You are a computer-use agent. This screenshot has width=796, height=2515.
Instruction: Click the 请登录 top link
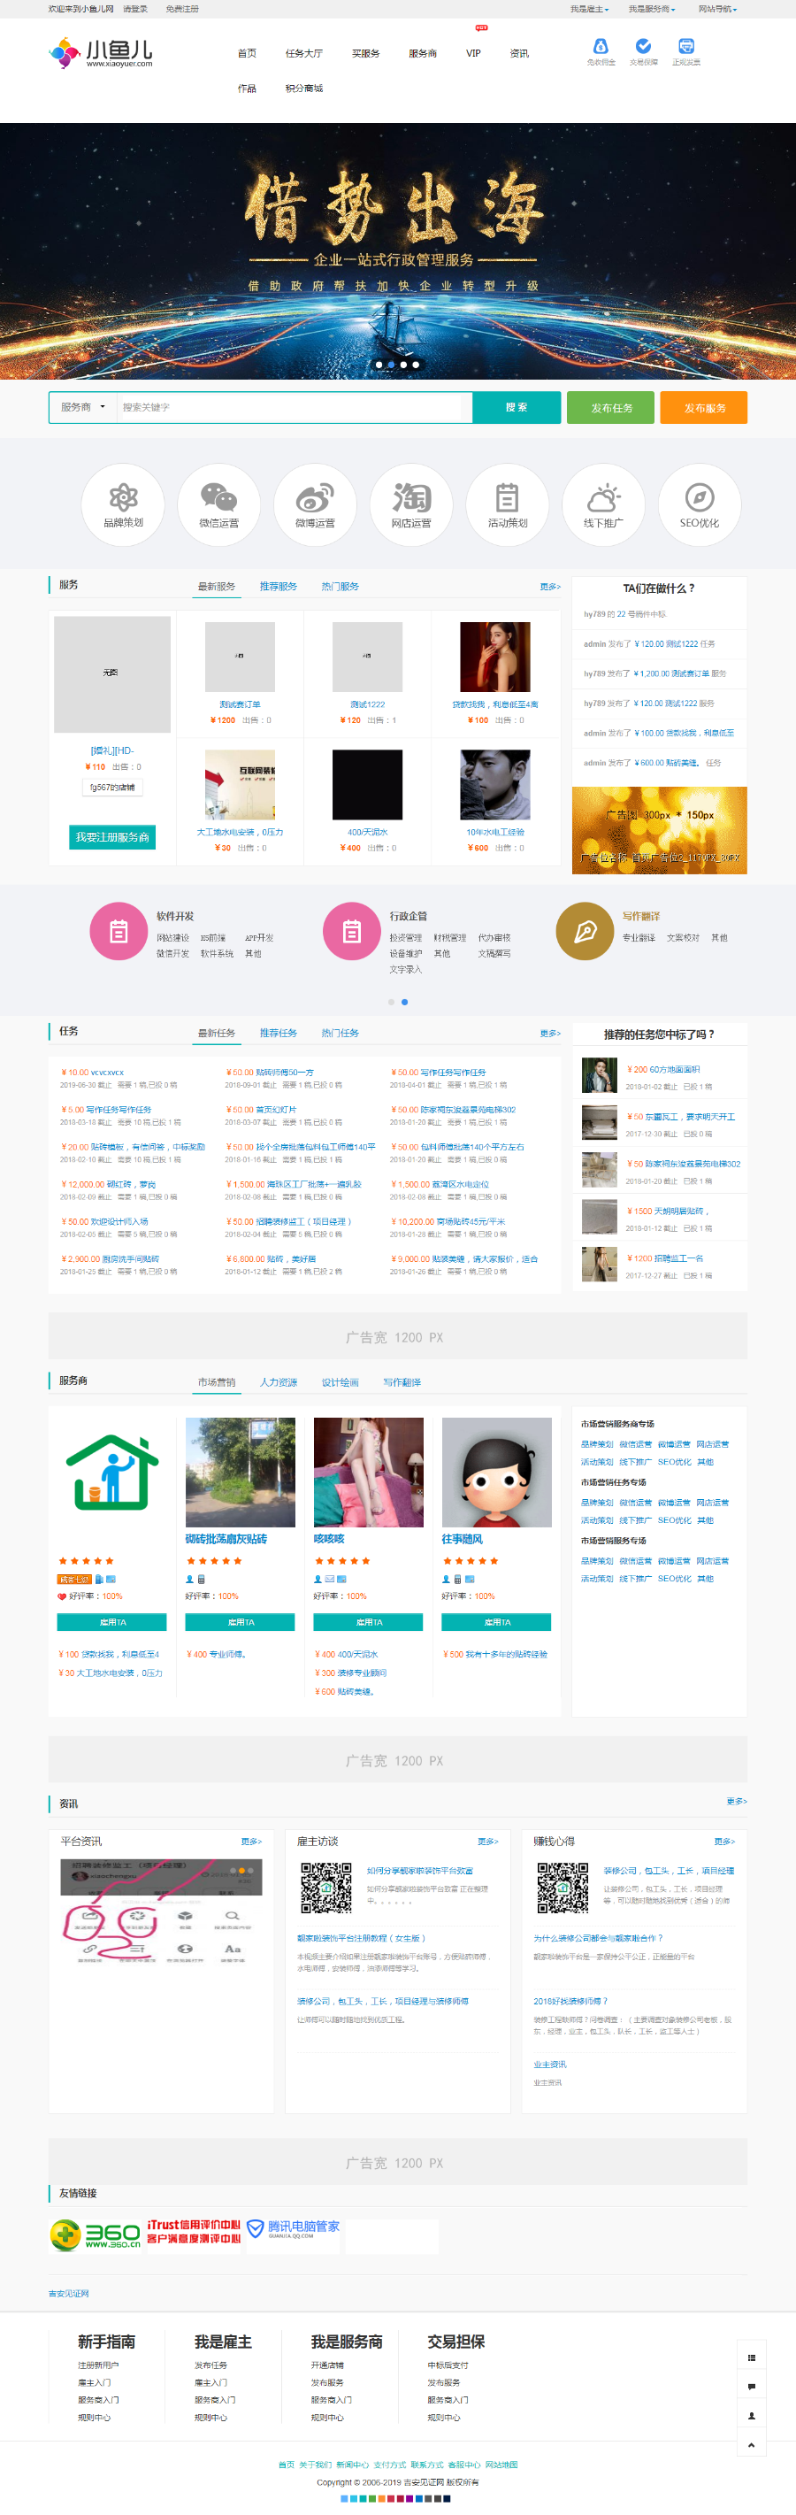tap(135, 9)
